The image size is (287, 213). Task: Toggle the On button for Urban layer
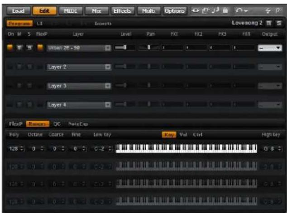(10, 47)
